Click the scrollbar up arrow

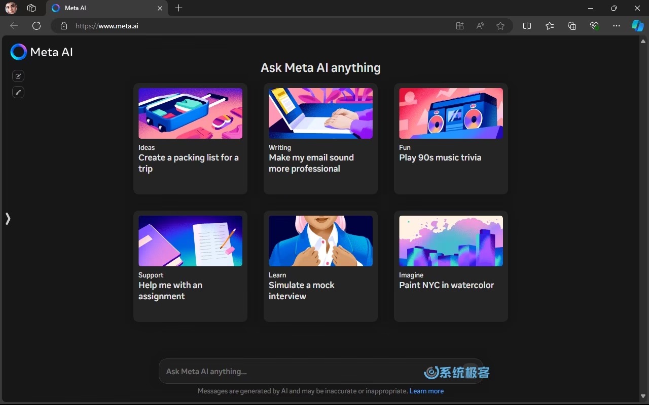coord(643,42)
